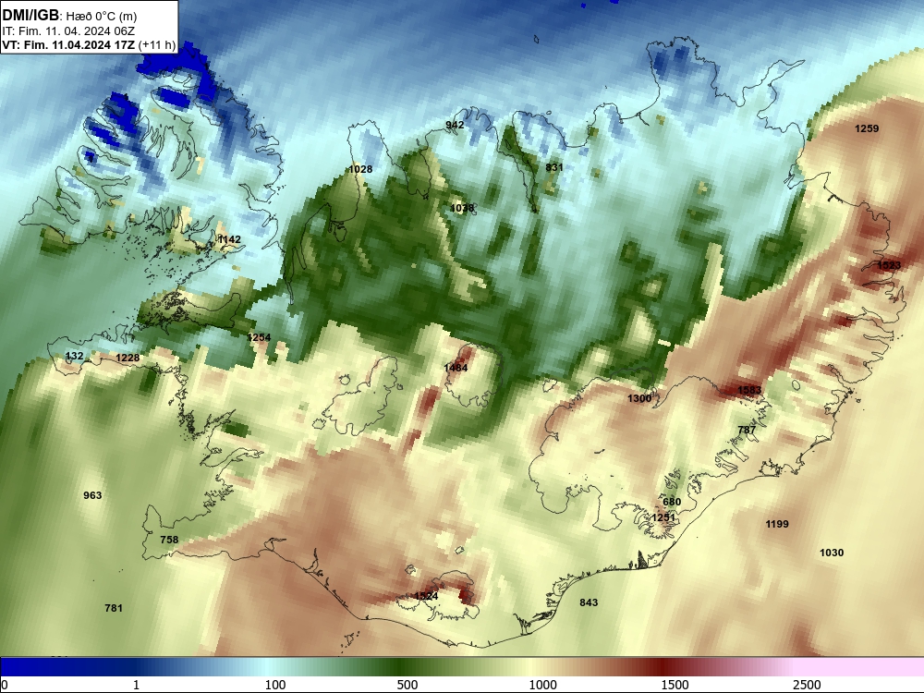924x693 pixels.
Task: Click the map value label "1038"
Action: (x=463, y=208)
